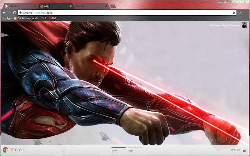Open the extension icon beside the star
The width and height of the screenshot is (250, 156).
click(240, 12)
